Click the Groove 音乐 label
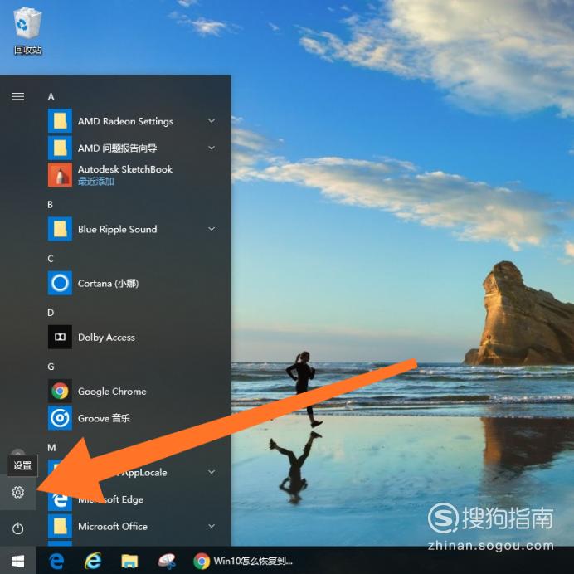The width and height of the screenshot is (574, 574). click(104, 418)
